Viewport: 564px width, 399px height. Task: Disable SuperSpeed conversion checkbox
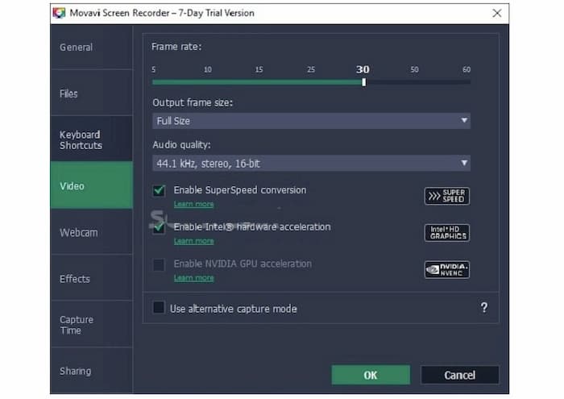point(159,190)
